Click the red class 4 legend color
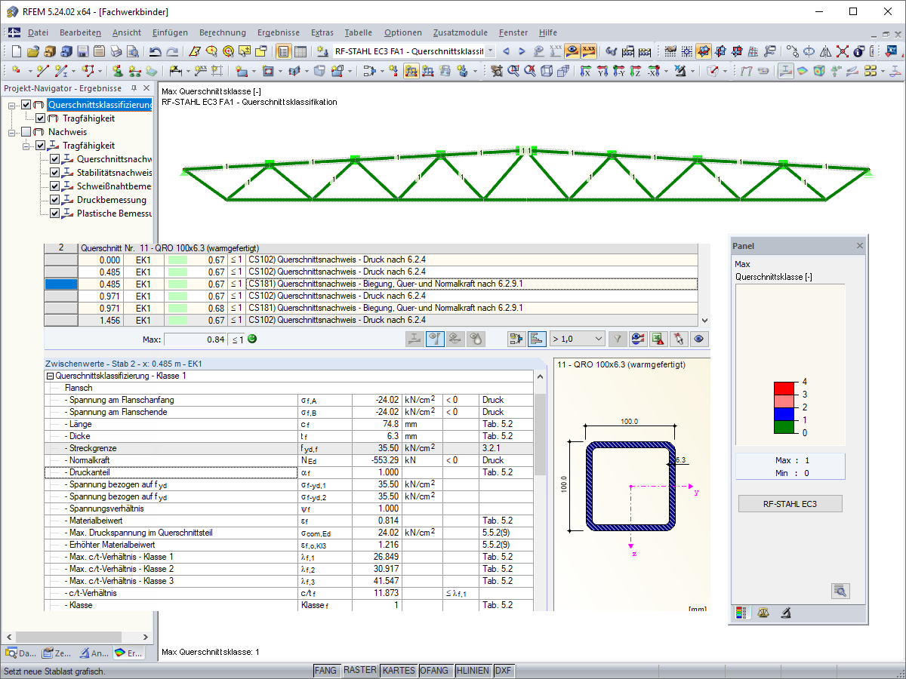This screenshot has width=906, height=679. tap(785, 388)
